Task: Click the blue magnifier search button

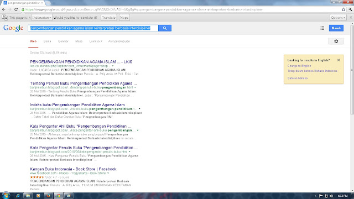Action: 165,28
